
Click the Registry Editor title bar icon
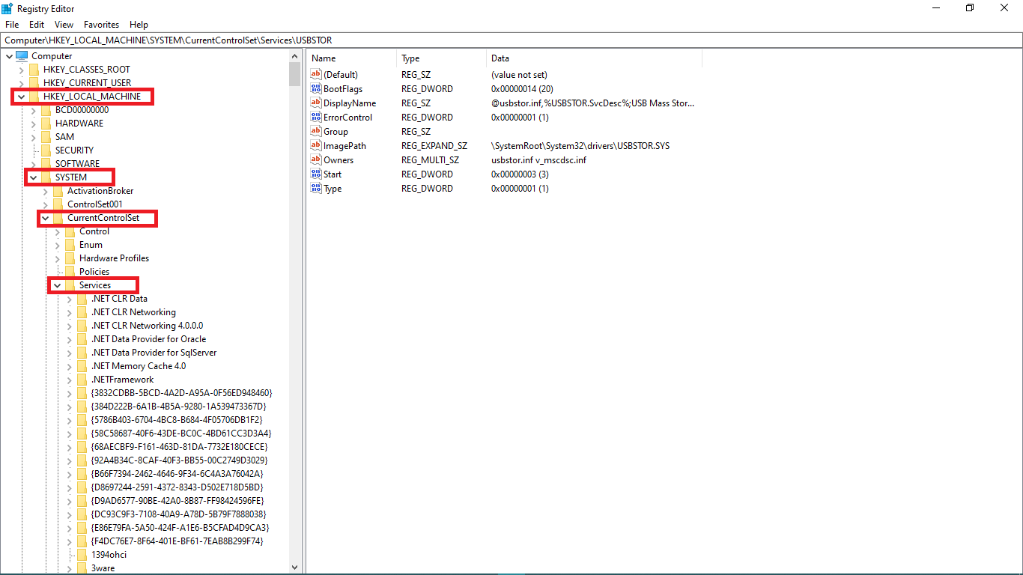pos(7,7)
